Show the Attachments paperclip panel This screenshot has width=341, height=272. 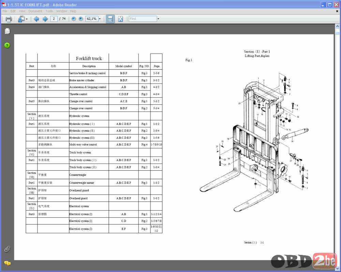pos(7,249)
